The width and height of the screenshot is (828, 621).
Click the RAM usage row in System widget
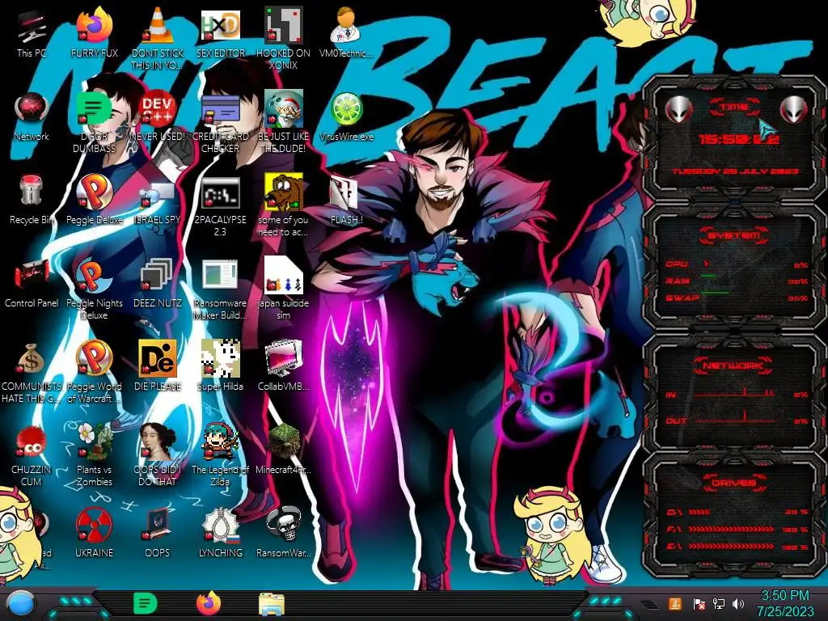coord(737,281)
